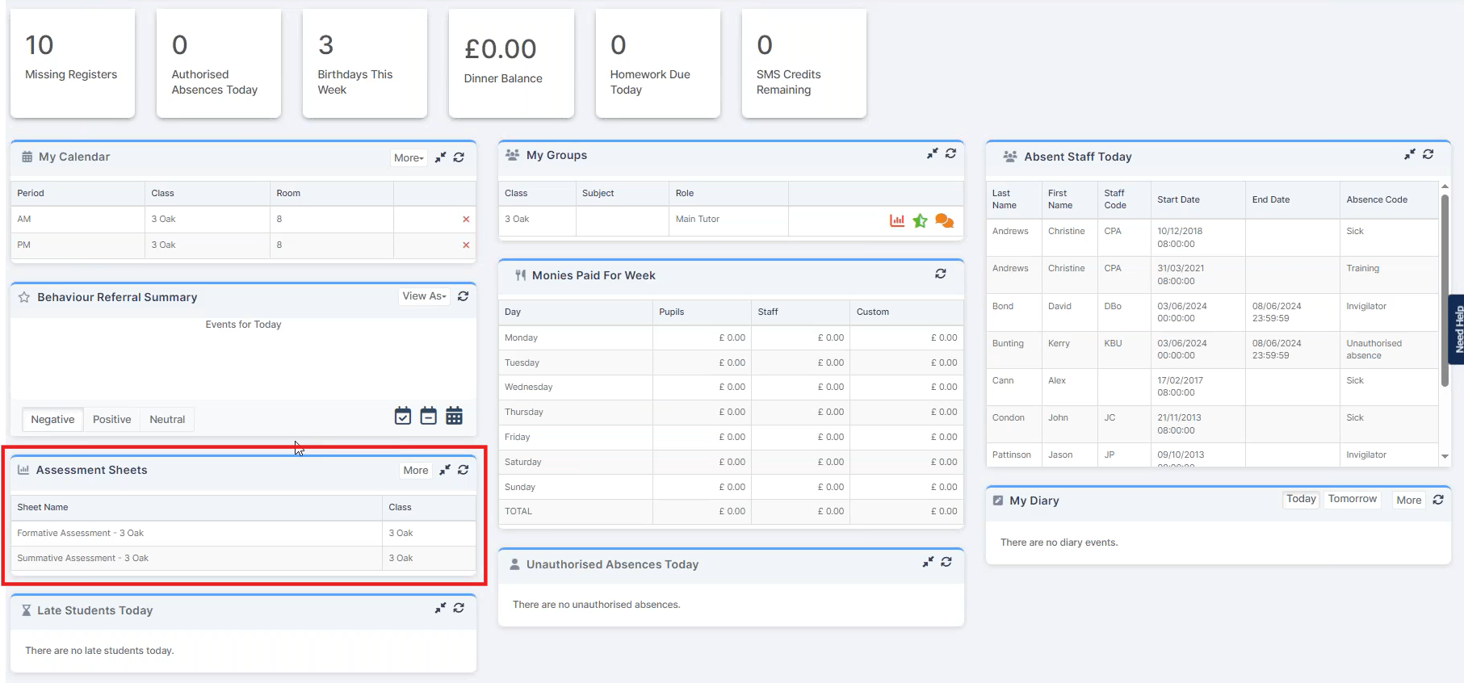
Task: Show Tomorrow in My Diary
Action: pyautogui.click(x=1352, y=499)
